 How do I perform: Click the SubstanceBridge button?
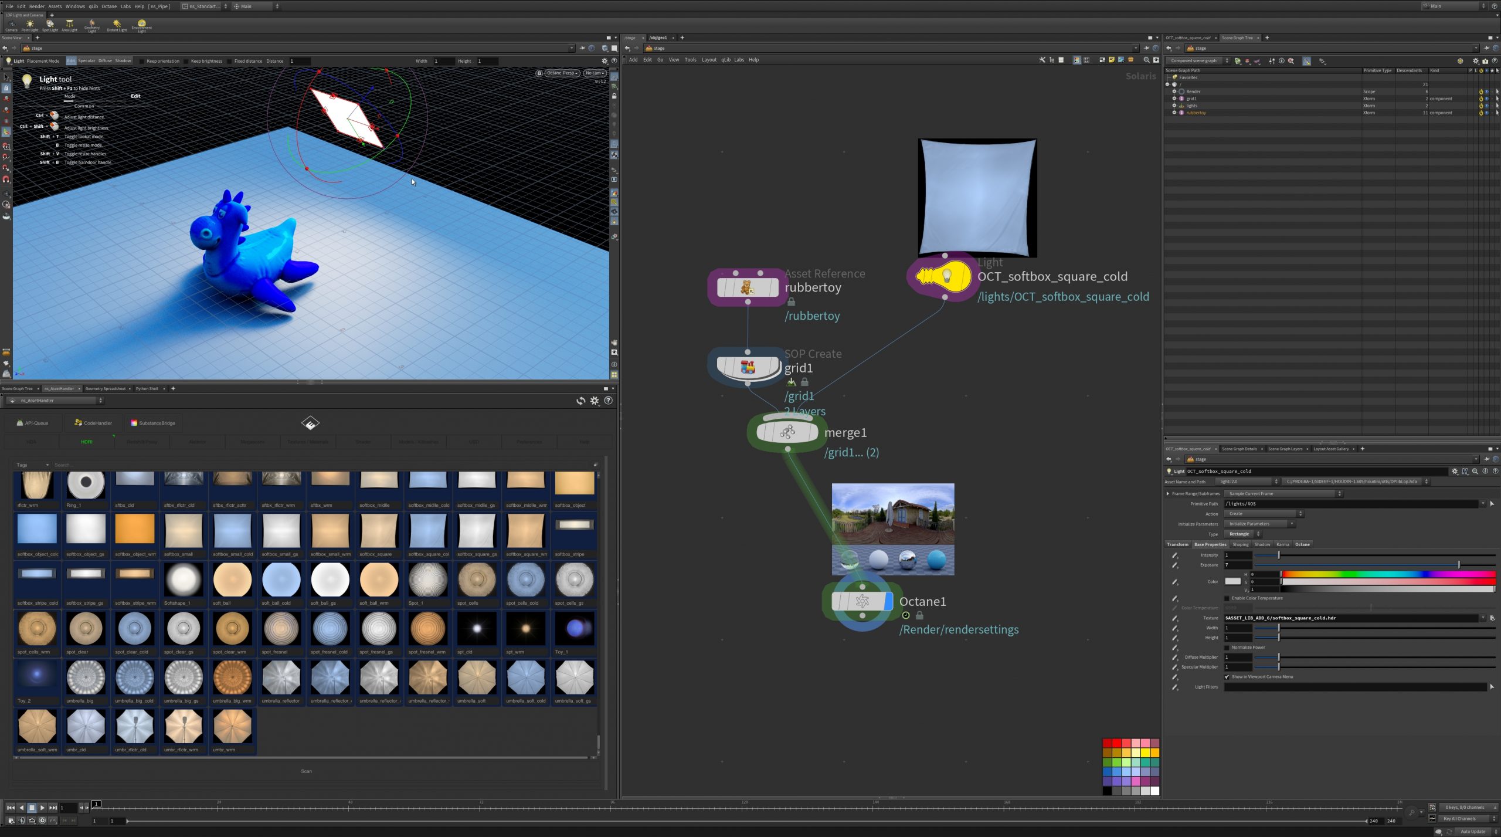point(152,423)
